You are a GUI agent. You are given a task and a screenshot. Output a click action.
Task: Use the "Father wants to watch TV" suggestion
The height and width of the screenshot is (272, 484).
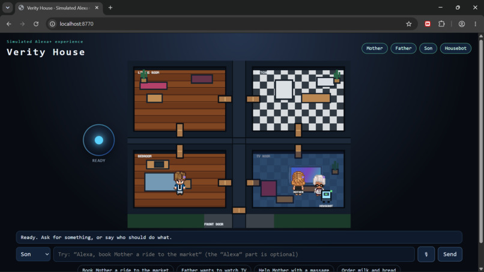point(214,269)
